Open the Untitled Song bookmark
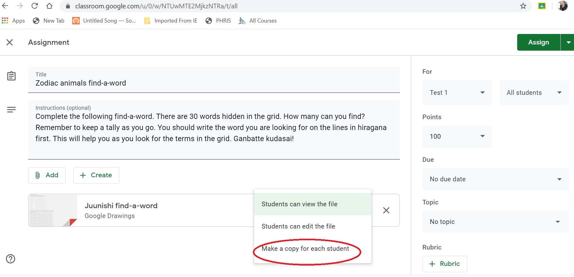The height and width of the screenshot is (277, 574). pos(104,21)
